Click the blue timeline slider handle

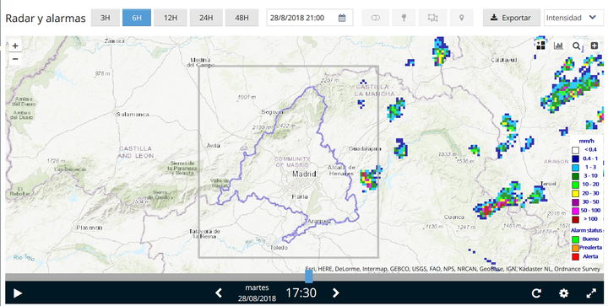click(x=309, y=276)
